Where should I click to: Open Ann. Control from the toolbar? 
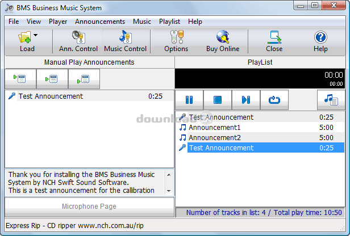coord(78,41)
